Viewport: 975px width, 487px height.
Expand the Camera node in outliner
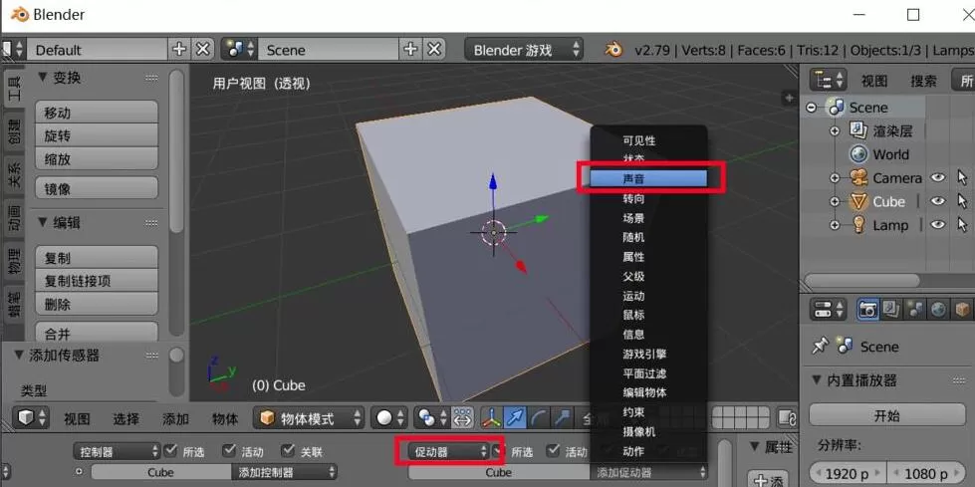tap(835, 178)
